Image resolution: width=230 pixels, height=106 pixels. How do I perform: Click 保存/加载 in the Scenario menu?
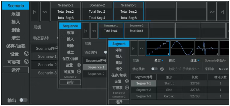coord(16,46)
